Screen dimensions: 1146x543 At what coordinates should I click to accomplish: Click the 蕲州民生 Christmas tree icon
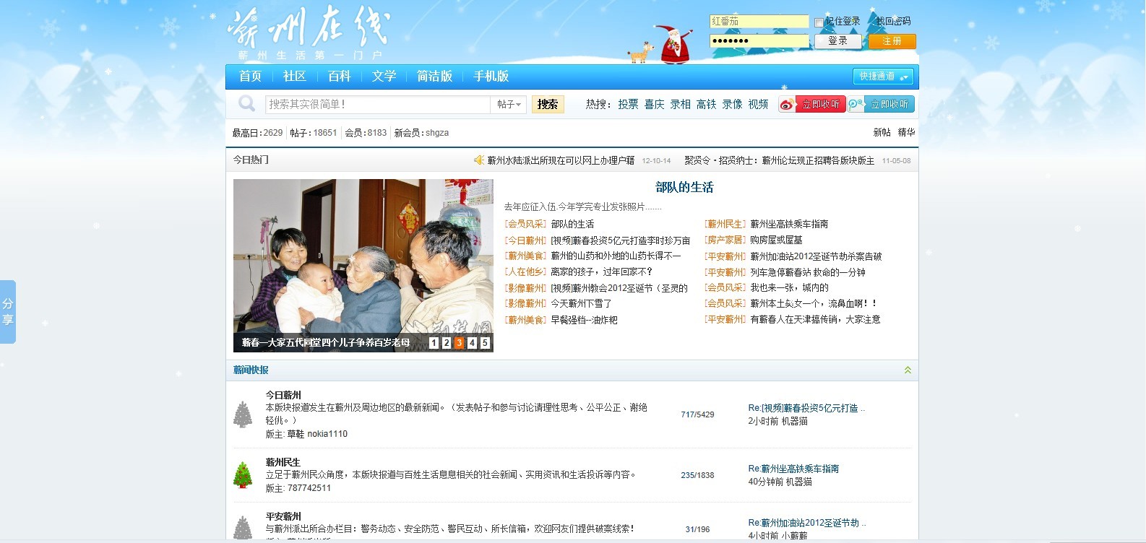coord(243,474)
